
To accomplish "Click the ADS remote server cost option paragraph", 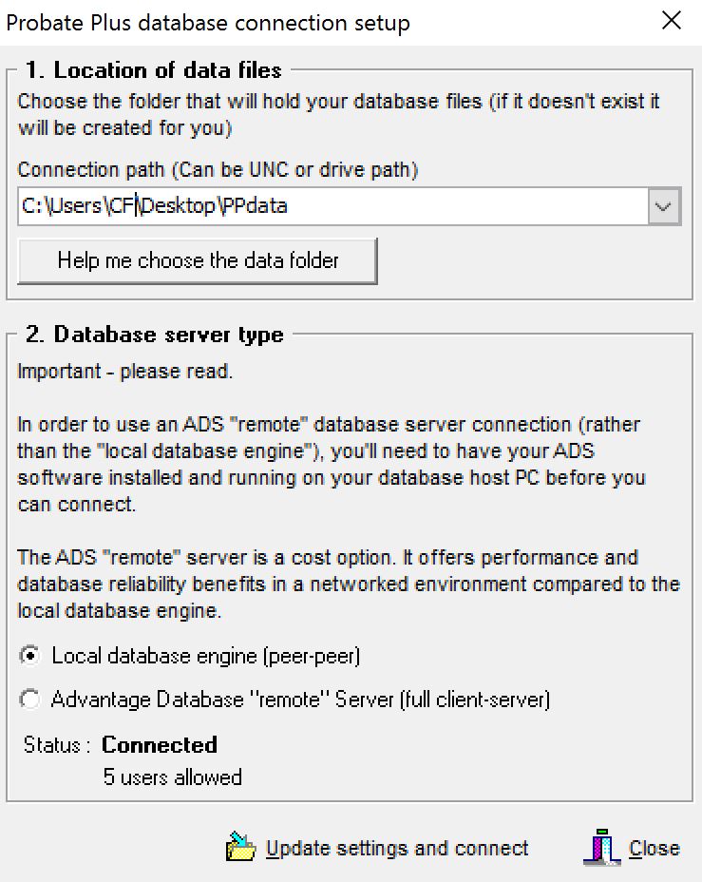I will [348, 585].
